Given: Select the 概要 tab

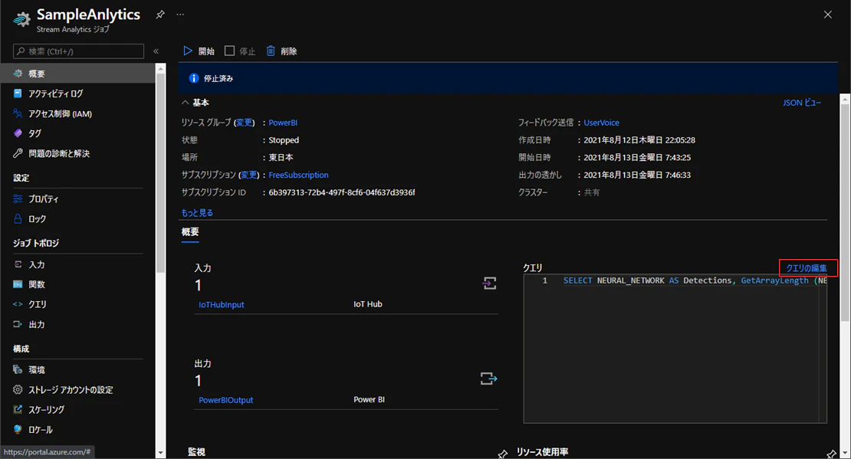Looking at the screenshot, I should click(190, 232).
